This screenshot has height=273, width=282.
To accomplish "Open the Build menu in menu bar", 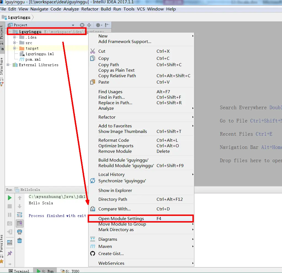I will point(106,9).
